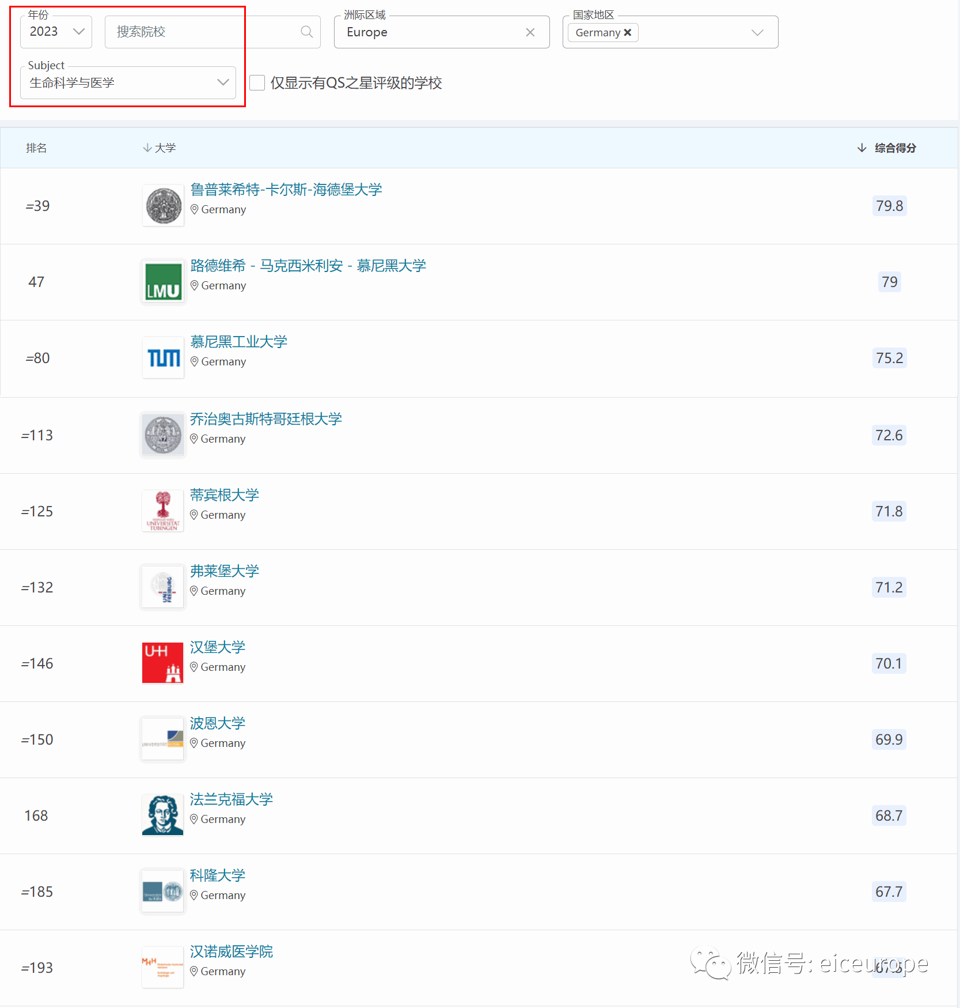
Task: Click the =146 rank cell
Action: [x=37, y=663]
